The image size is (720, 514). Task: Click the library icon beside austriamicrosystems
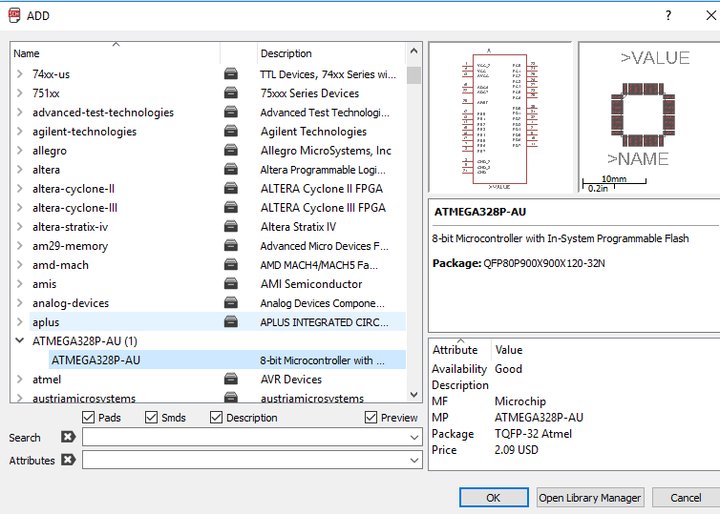tap(230, 397)
